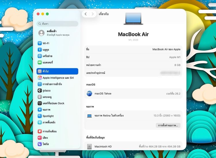
Task: Click the พื้นที่จัดเก็บข้อมูล section heading
Action: click(x=95, y=138)
